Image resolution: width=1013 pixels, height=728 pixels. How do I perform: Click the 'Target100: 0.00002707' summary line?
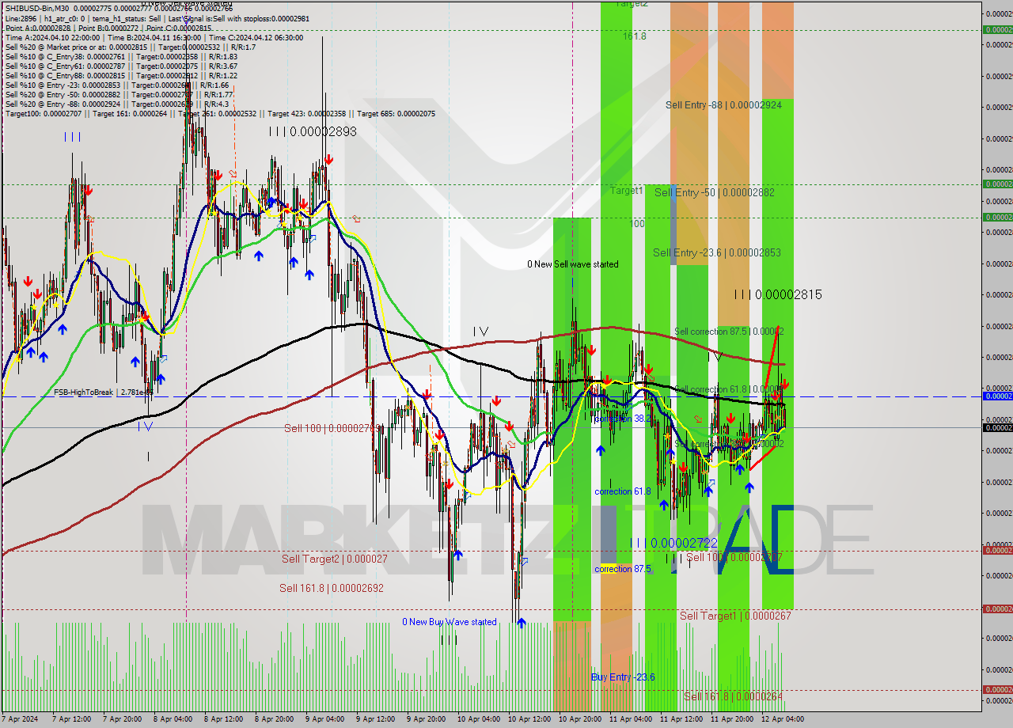220,113
